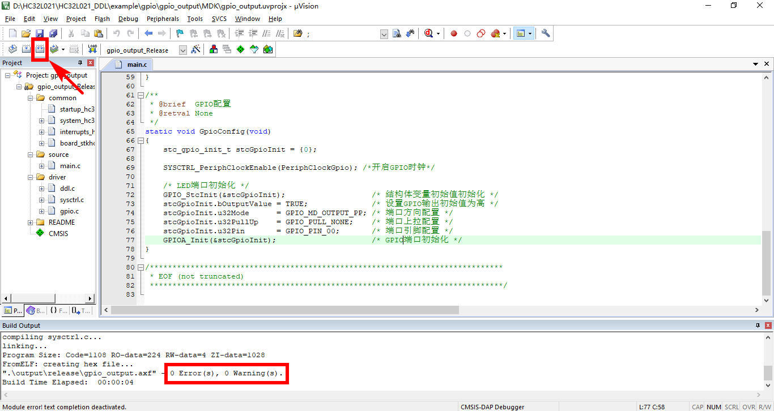This screenshot has width=774, height=411.
Task: Save all files with stacked-disks icon
Action: point(53,33)
